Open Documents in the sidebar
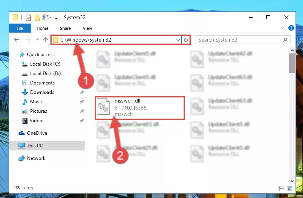The height and width of the screenshot is (198, 303). pyautogui.click(x=42, y=83)
